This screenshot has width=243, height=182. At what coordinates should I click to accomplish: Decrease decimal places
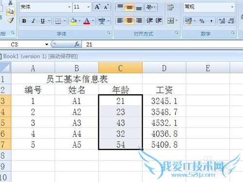(231, 21)
